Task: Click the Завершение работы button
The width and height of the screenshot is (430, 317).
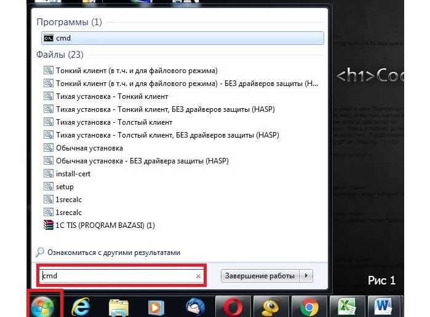Action: tap(260, 276)
